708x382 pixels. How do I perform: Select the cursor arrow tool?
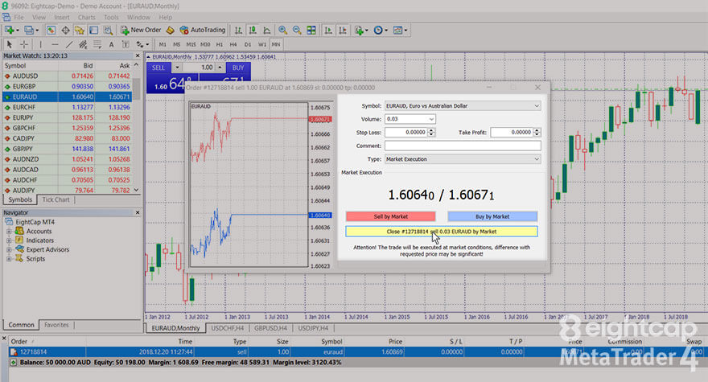[9, 44]
